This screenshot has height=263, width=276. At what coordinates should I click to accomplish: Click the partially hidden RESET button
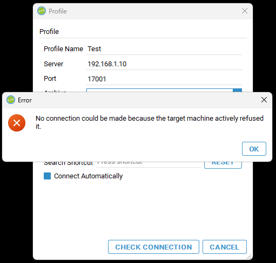point(223,165)
